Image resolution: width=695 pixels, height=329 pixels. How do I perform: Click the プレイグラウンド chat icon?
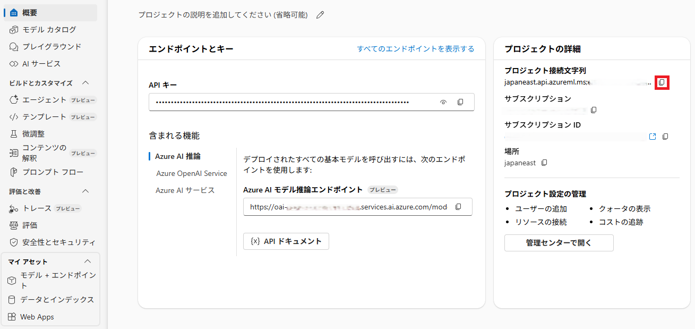14,47
